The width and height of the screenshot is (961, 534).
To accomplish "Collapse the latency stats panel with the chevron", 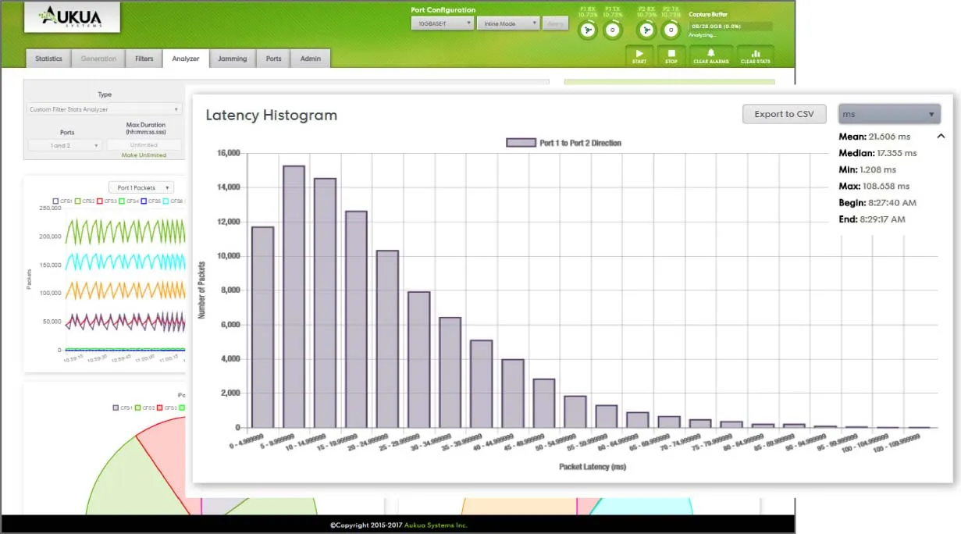I will pos(941,136).
